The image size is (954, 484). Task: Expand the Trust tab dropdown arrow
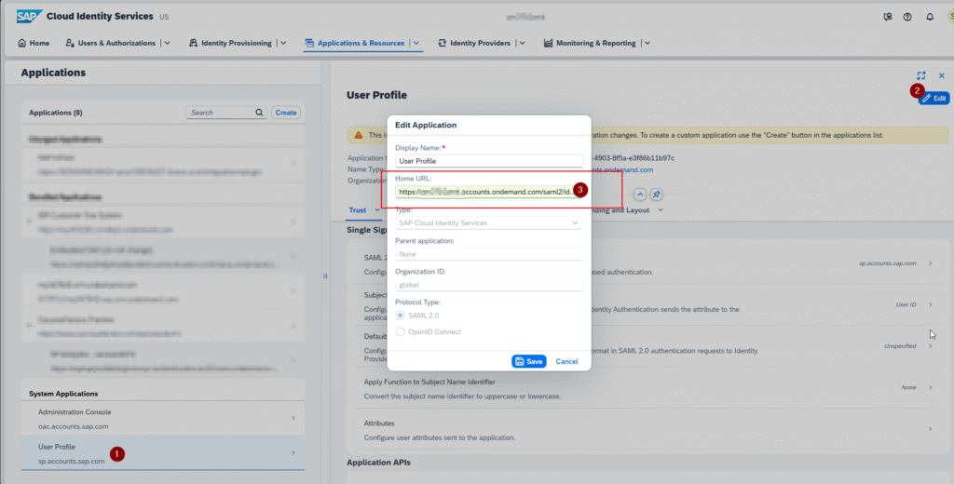tap(377, 209)
